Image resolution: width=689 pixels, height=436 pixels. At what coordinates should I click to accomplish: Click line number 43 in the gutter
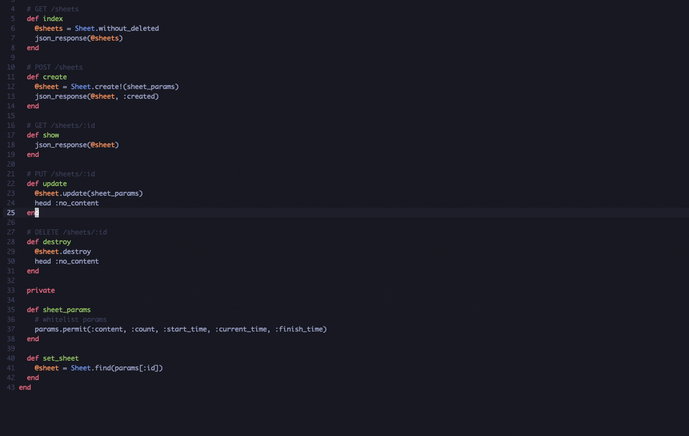pyautogui.click(x=10, y=387)
